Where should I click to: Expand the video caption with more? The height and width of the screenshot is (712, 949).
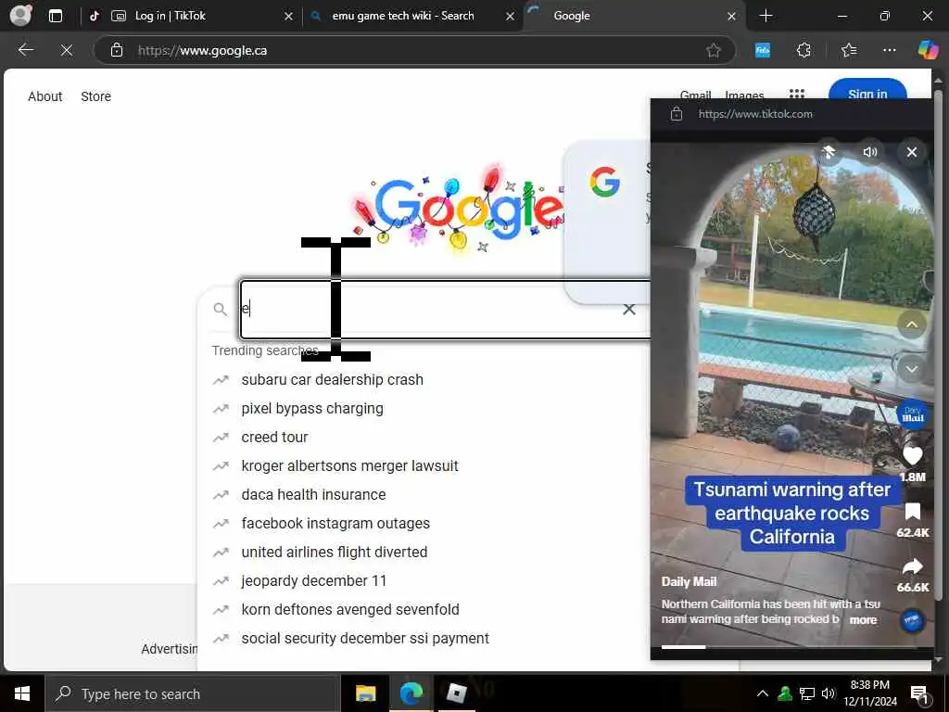point(863,620)
